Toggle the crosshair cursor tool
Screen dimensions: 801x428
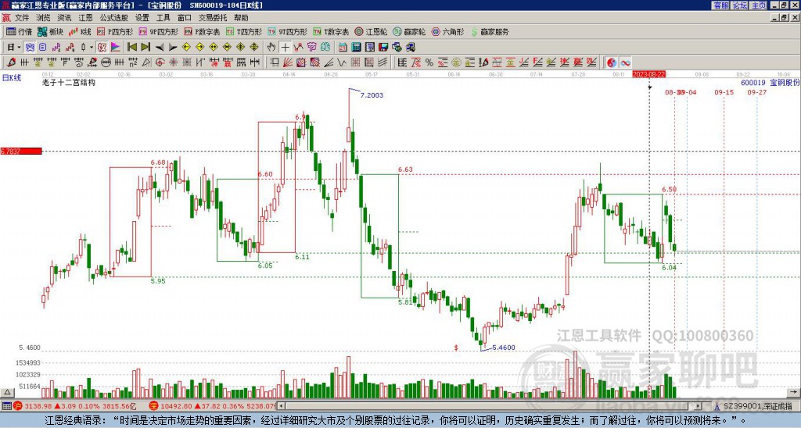[285, 48]
